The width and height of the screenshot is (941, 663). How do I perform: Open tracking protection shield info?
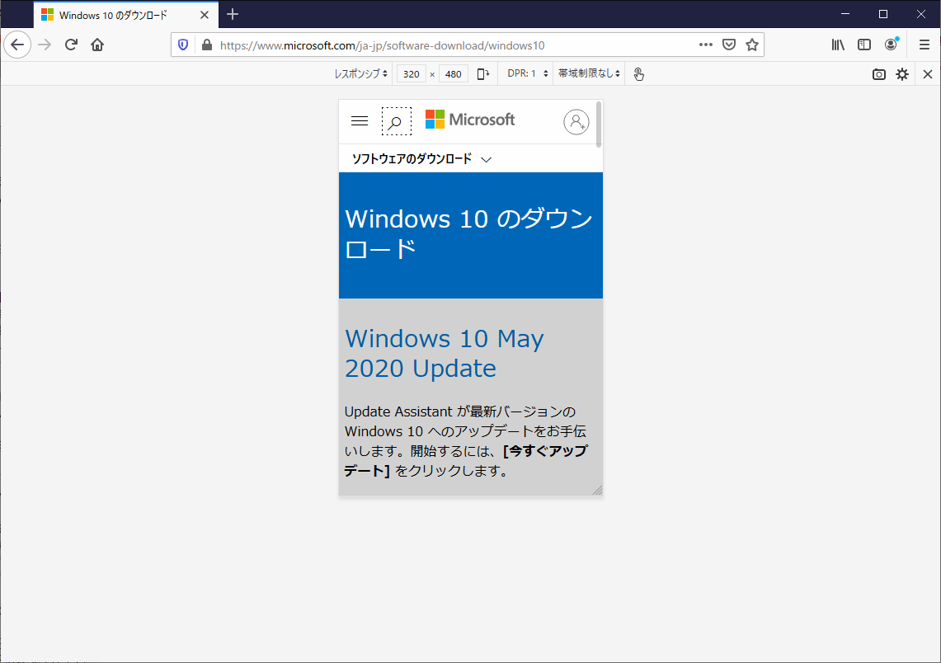tap(184, 45)
